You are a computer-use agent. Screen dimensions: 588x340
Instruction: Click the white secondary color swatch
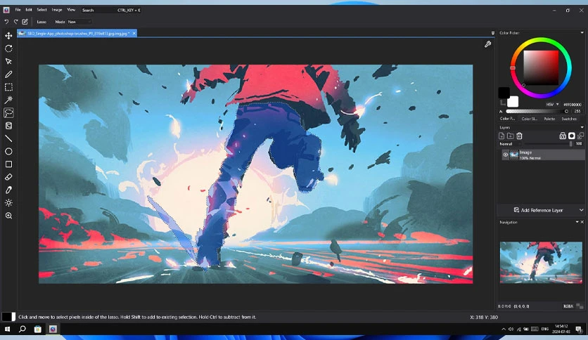[513, 101]
